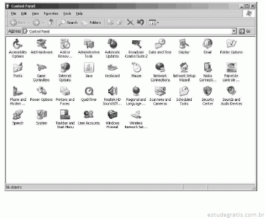
Task: Open Folder Options
Action: (x=231, y=46)
